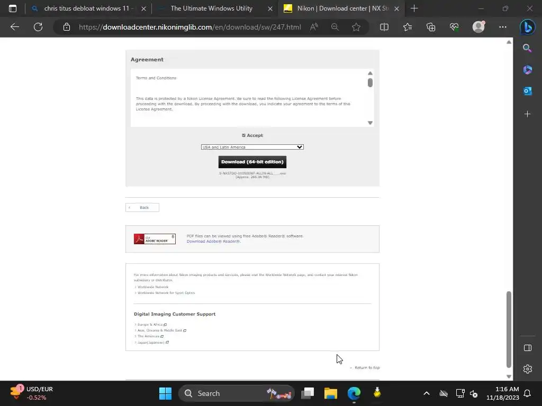Open Browser essentials heart icon
Image resolution: width=542 pixels, height=406 pixels.
(454, 27)
